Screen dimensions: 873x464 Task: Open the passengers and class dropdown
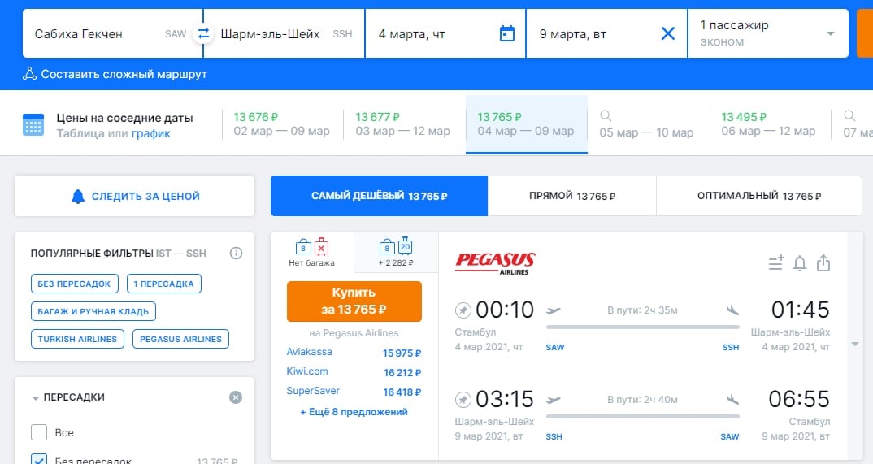pos(768,33)
